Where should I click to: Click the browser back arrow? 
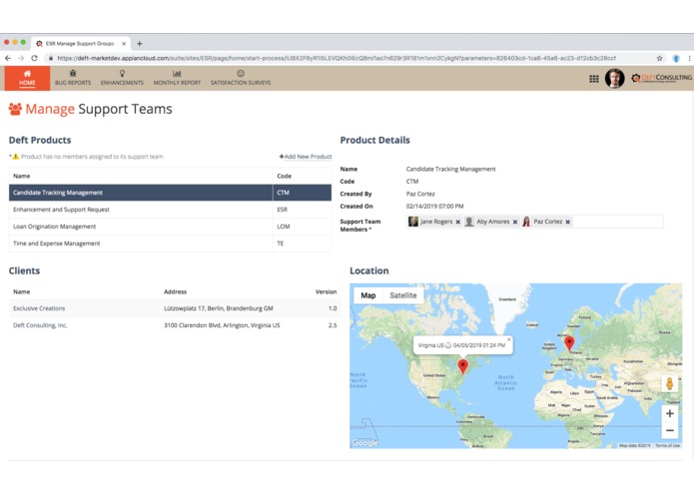tap(8, 58)
